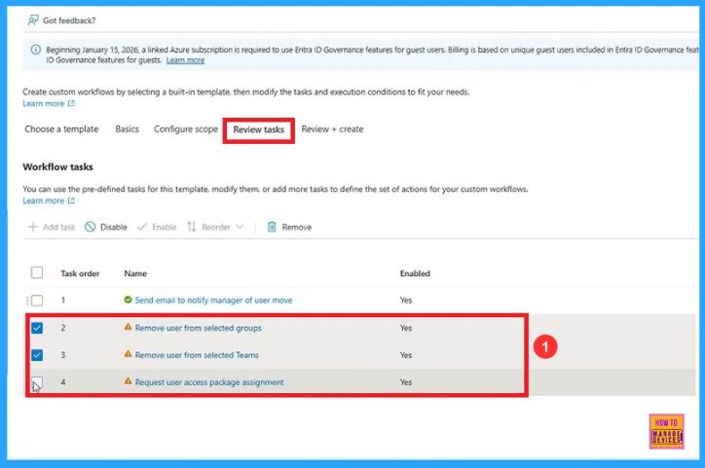705x468 pixels.
Task: Expand the Reorder dropdown chevron
Action: 240,227
